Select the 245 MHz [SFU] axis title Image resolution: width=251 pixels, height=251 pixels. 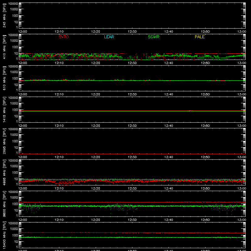pos(4,15)
